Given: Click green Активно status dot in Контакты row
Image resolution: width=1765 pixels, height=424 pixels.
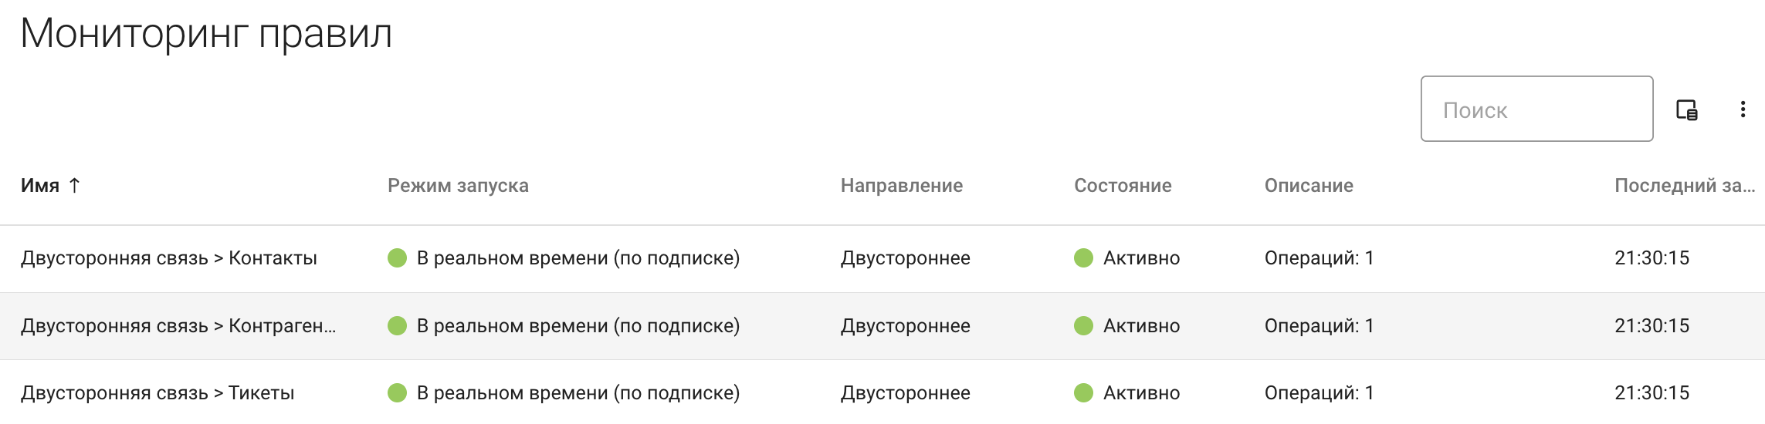Looking at the screenshot, I should pyautogui.click(x=1083, y=258).
